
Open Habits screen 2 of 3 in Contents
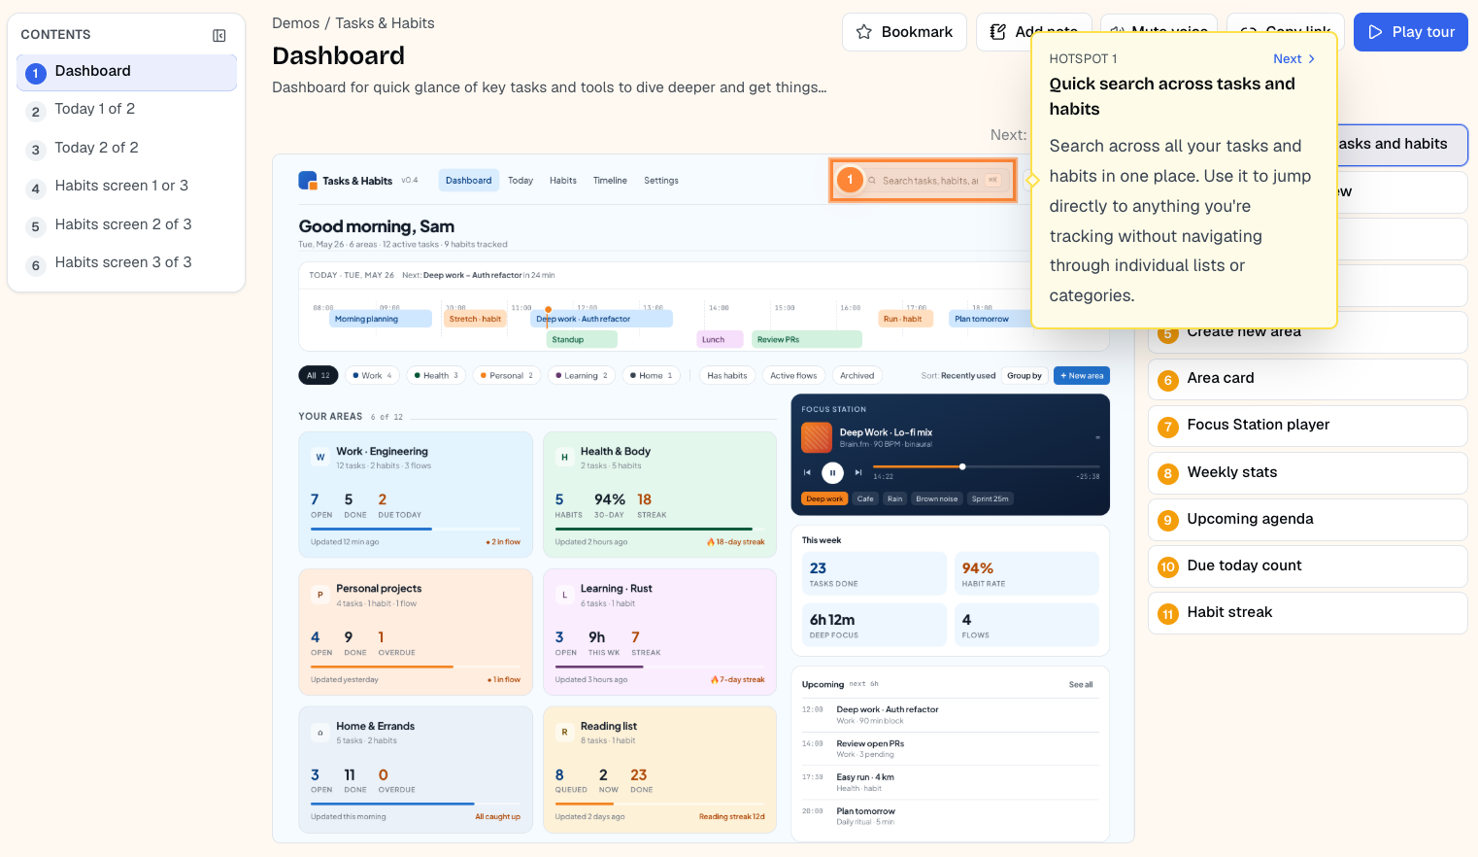tap(126, 225)
